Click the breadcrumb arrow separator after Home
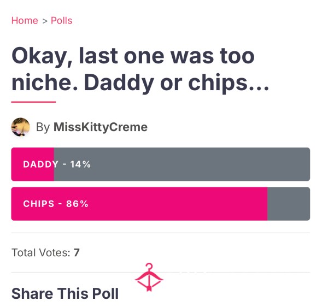Screen dimensions: 328x307 pyautogui.click(x=45, y=21)
